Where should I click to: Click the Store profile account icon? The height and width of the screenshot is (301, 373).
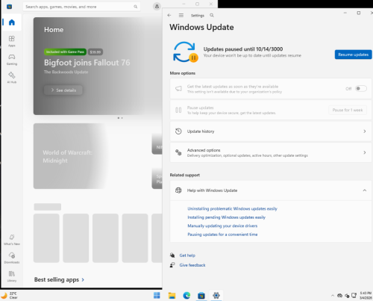(157, 7)
